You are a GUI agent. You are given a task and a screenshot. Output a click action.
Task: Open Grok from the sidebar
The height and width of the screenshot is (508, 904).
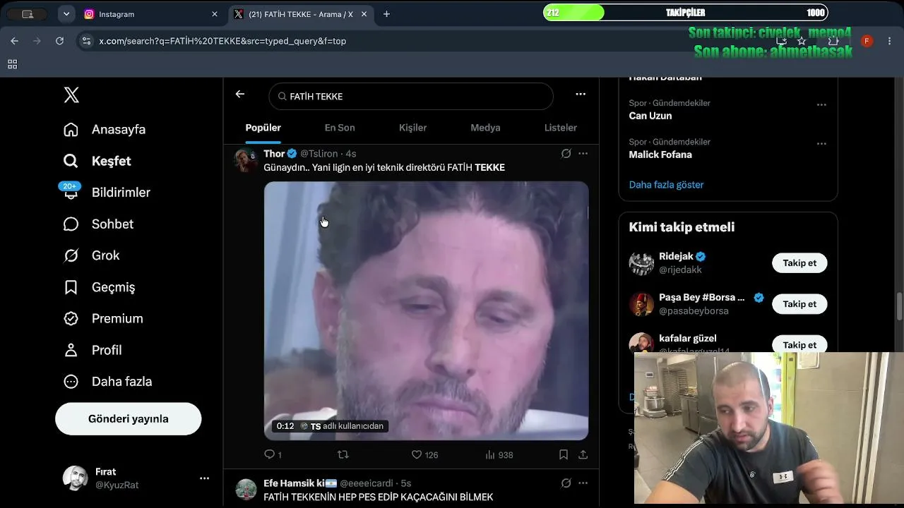pos(92,255)
